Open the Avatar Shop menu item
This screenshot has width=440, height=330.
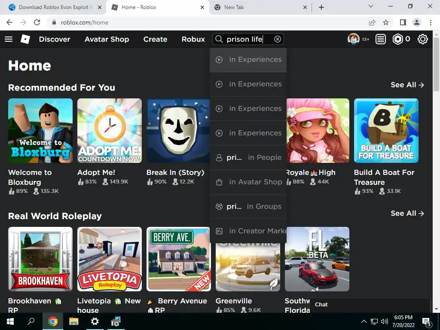coord(107,39)
